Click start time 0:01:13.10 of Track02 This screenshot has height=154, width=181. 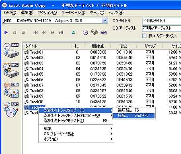[98, 58]
